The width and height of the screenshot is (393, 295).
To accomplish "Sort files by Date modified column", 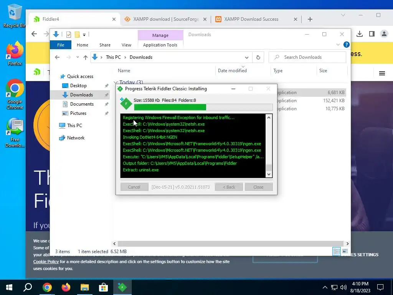I will coord(232,71).
